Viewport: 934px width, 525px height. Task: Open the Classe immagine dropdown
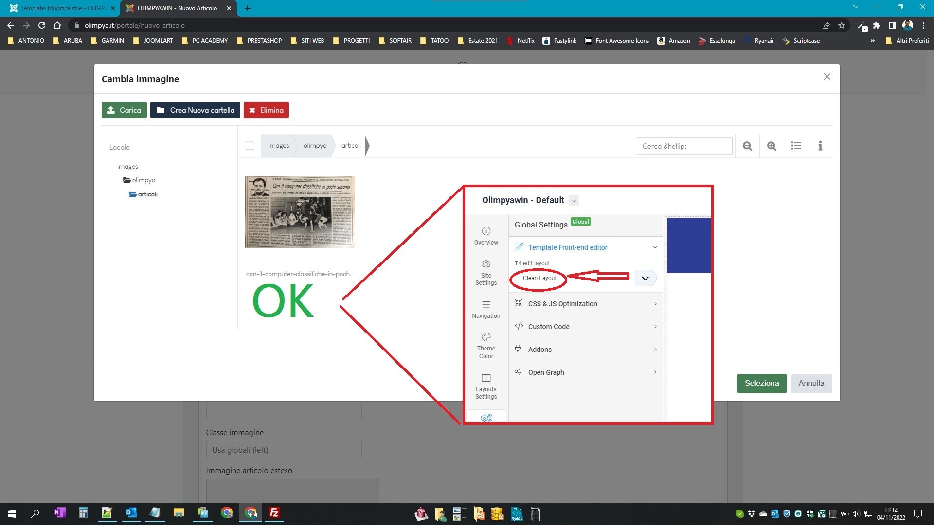[284, 450]
